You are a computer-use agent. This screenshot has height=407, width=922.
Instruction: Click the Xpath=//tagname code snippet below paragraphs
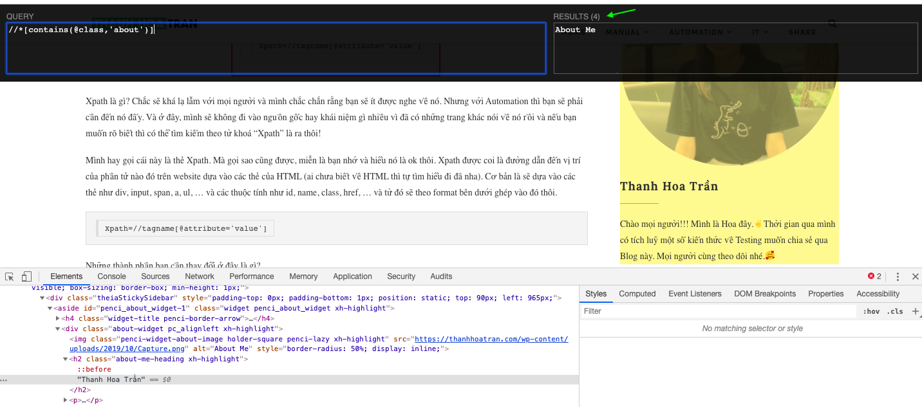(x=186, y=228)
